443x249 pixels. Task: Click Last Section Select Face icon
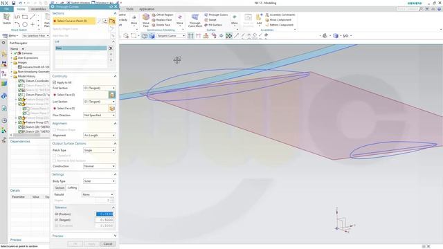[112, 108]
